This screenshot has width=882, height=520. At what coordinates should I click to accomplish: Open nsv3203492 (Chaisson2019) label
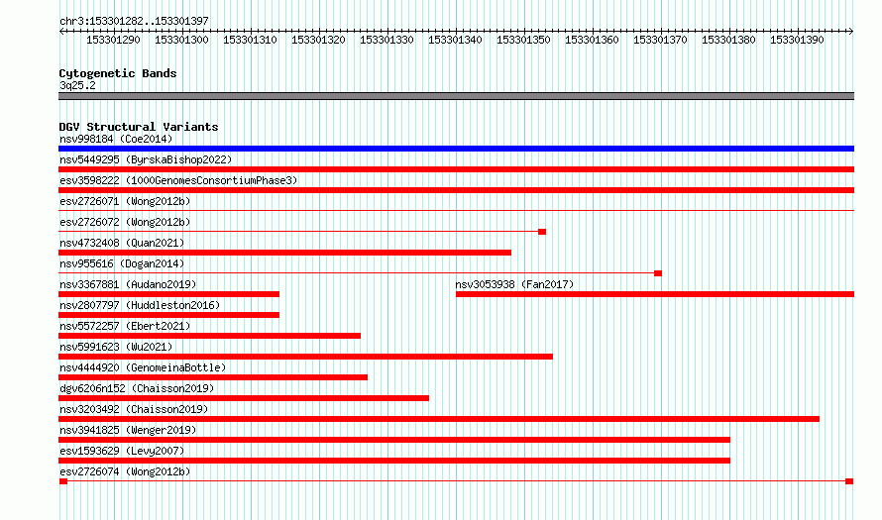coord(134,409)
